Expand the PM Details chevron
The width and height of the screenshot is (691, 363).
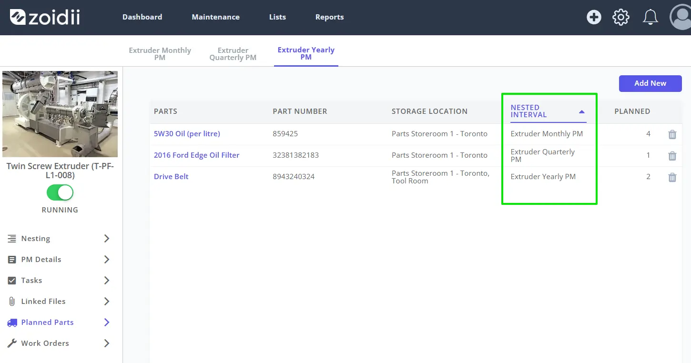tap(107, 260)
